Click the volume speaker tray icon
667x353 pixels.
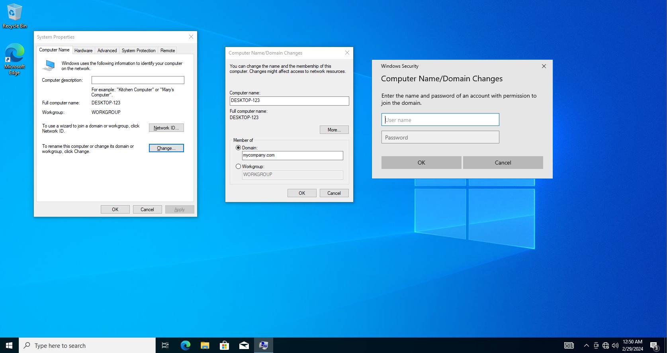coord(615,345)
